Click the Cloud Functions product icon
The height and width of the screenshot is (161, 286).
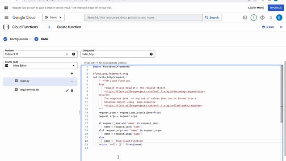(6, 27)
